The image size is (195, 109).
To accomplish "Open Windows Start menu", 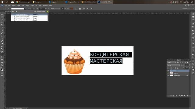I will [2, 2].
